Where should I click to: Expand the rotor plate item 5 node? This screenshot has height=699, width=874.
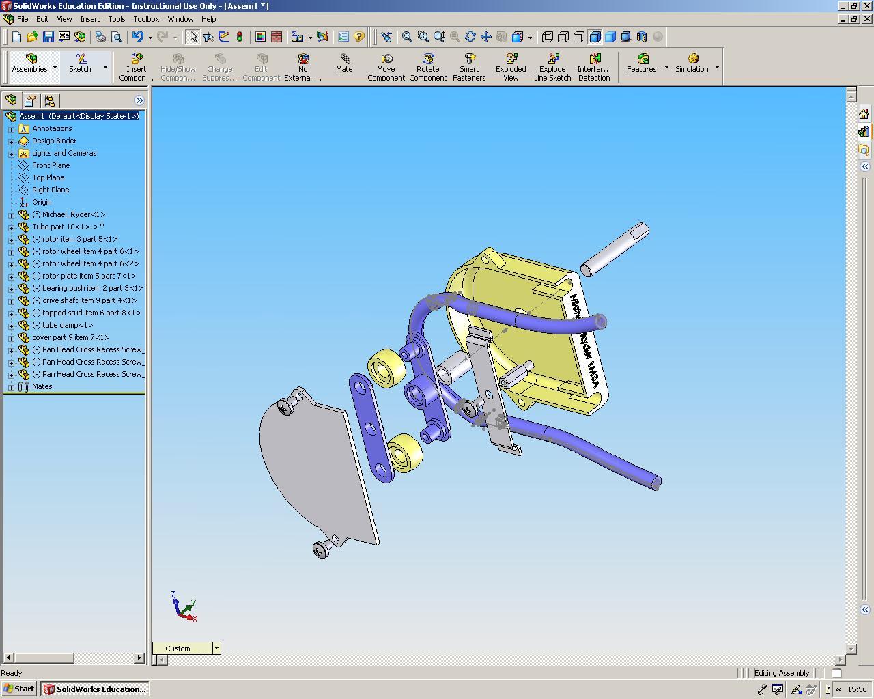pyautogui.click(x=11, y=276)
